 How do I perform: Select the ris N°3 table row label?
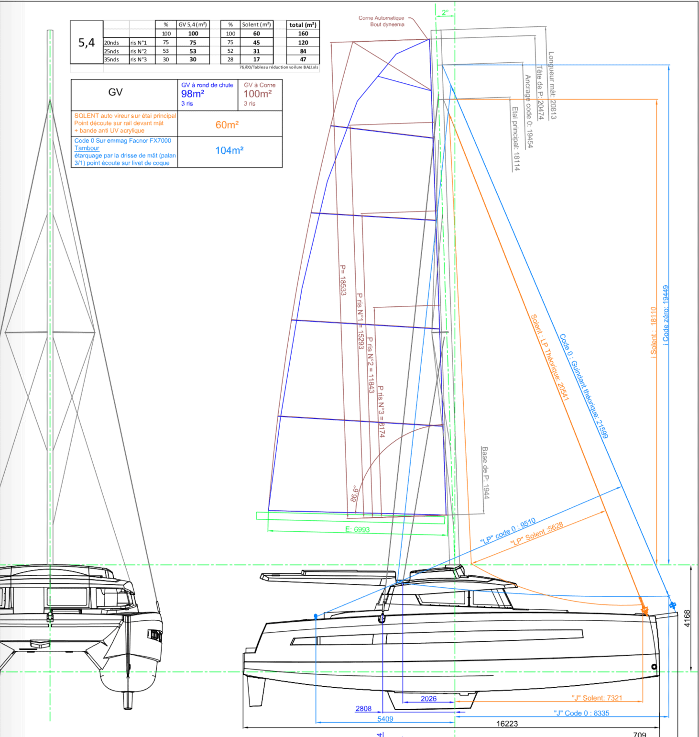pyautogui.click(x=139, y=60)
